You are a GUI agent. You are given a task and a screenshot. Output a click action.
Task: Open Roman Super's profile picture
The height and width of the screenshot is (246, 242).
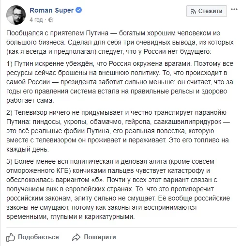tap(16, 15)
